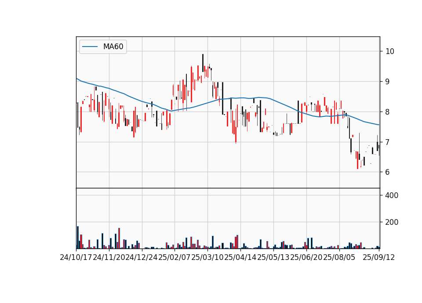Click date label 25/04/14

point(240,257)
